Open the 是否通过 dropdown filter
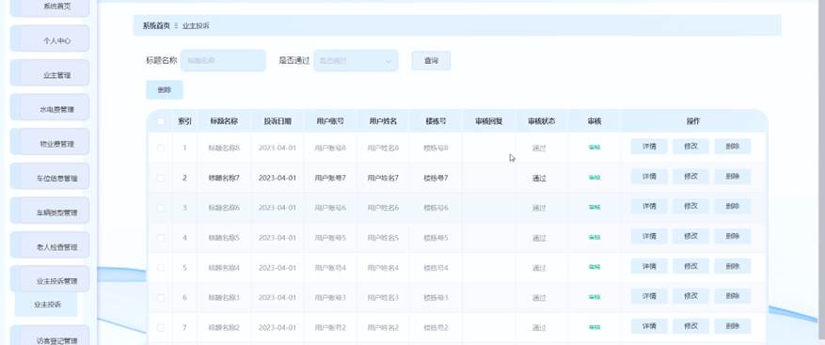The image size is (825, 345). [x=356, y=61]
